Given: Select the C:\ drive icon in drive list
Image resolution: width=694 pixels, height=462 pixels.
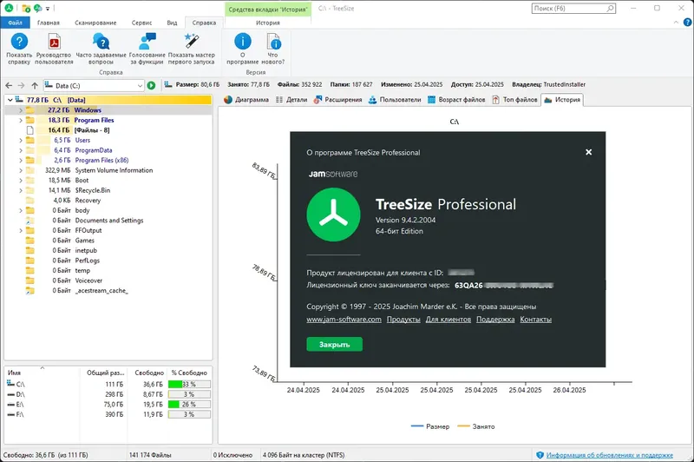Looking at the screenshot, I should click(11, 384).
